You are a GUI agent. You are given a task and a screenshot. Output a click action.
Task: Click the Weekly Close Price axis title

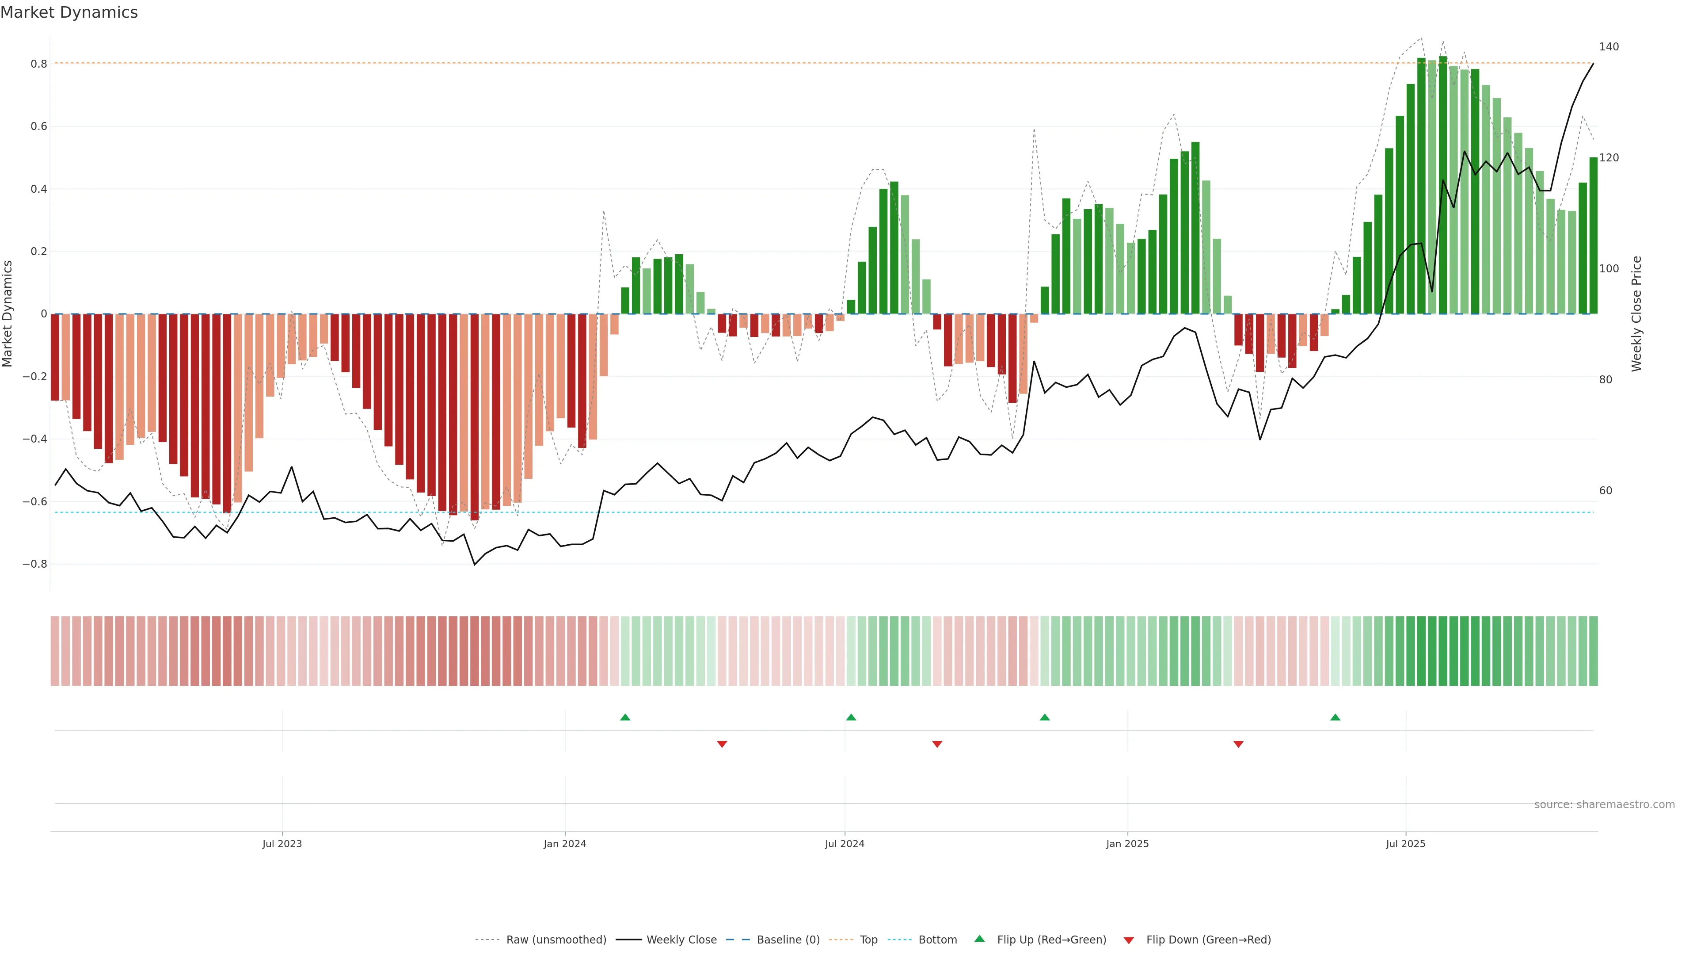(1636, 314)
